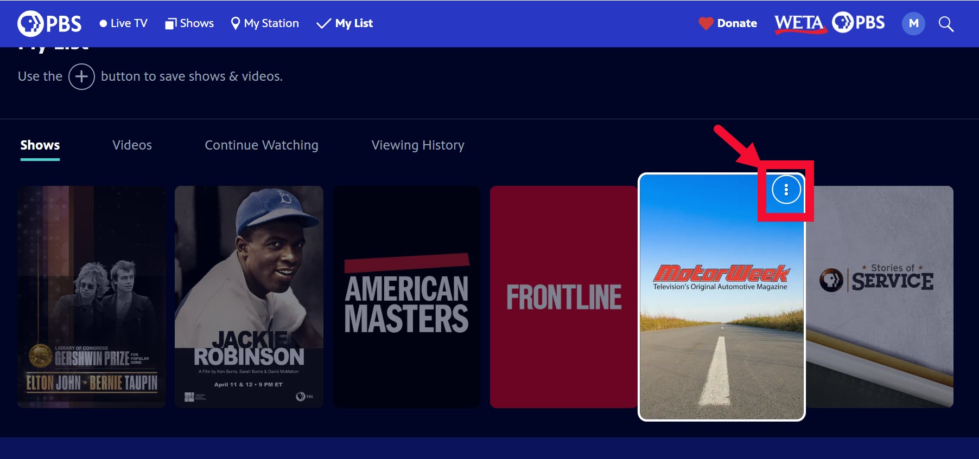
Task: Open the three-dot menu on MotorWeek card
Action: pyautogui.click(x=786, y=190)
